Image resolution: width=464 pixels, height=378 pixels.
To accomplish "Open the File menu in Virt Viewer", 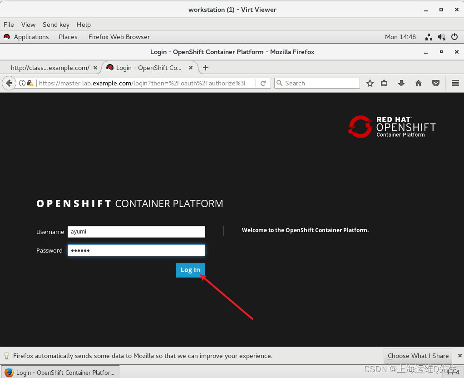I will tap(9, 25).
